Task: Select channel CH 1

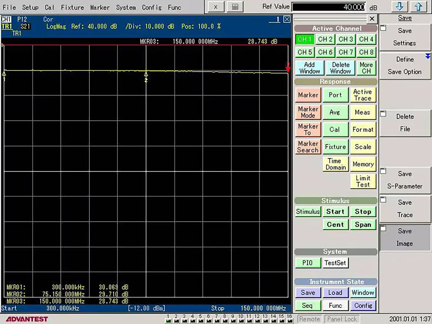Action: coord(304,39)
